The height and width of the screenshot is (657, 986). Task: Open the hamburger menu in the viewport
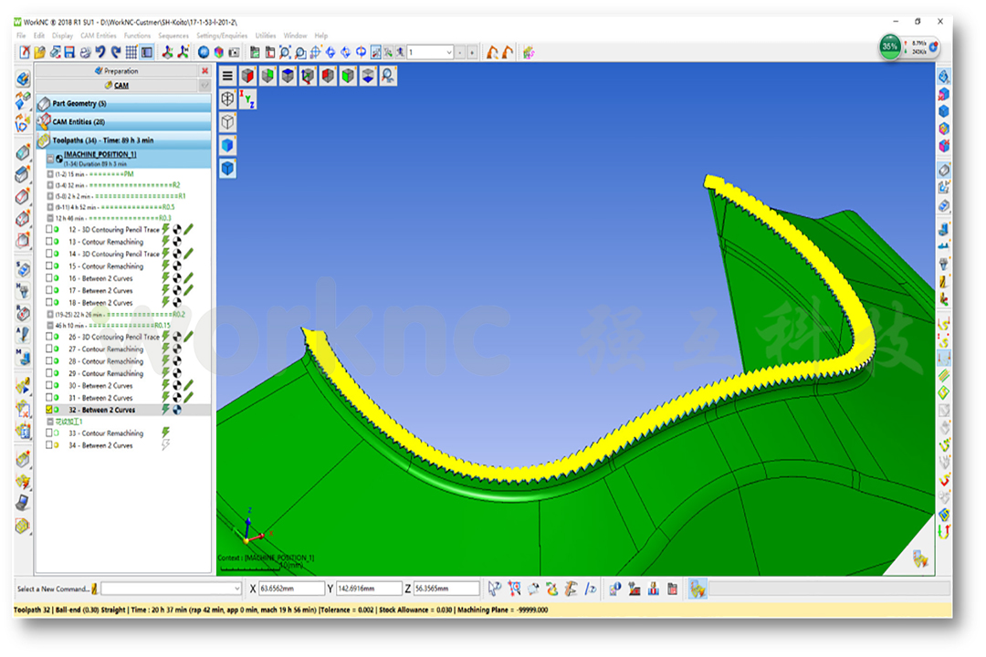click(x=227, y=76)
